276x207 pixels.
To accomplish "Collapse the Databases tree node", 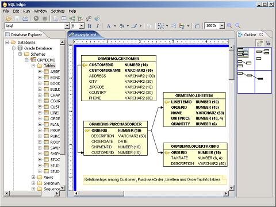I will coord(7,42).
